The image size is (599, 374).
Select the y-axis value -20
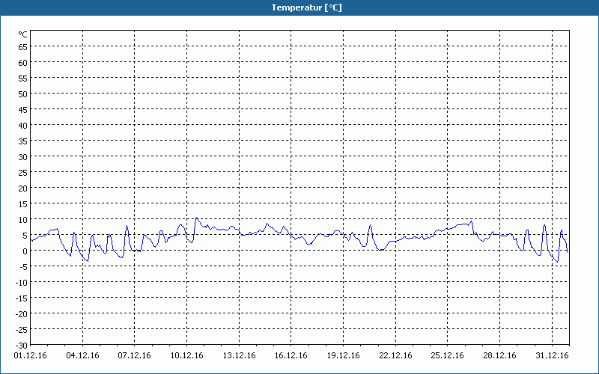(x=21, y=313)
